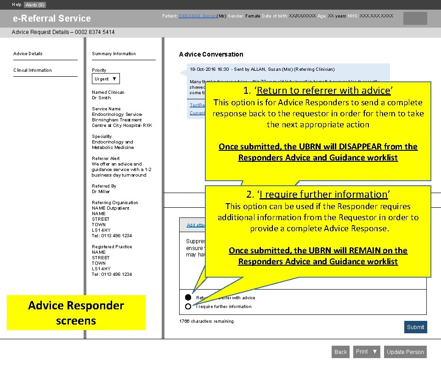Viewport: 441px width, 365px height.
Task: Click the 'Advice Conversation' heading
Action: 211,54
